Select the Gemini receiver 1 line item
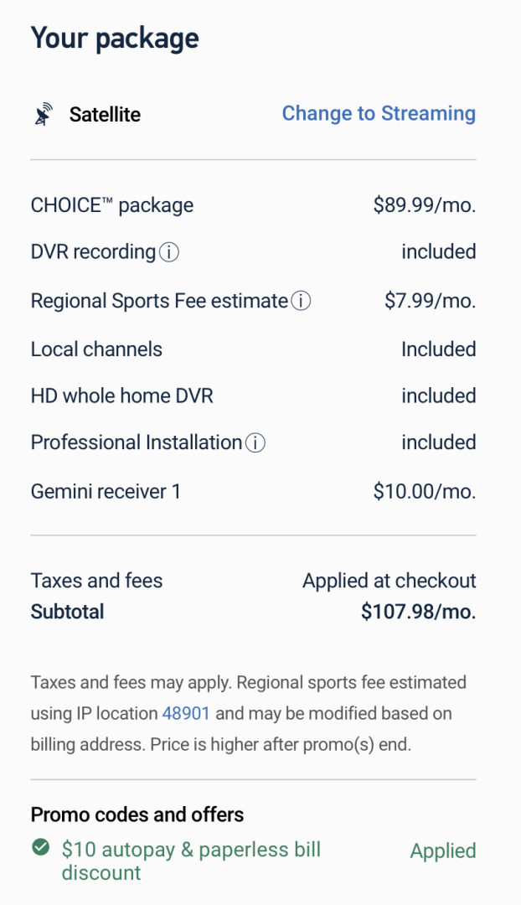521x905 pixels. (x=106, y=492)
